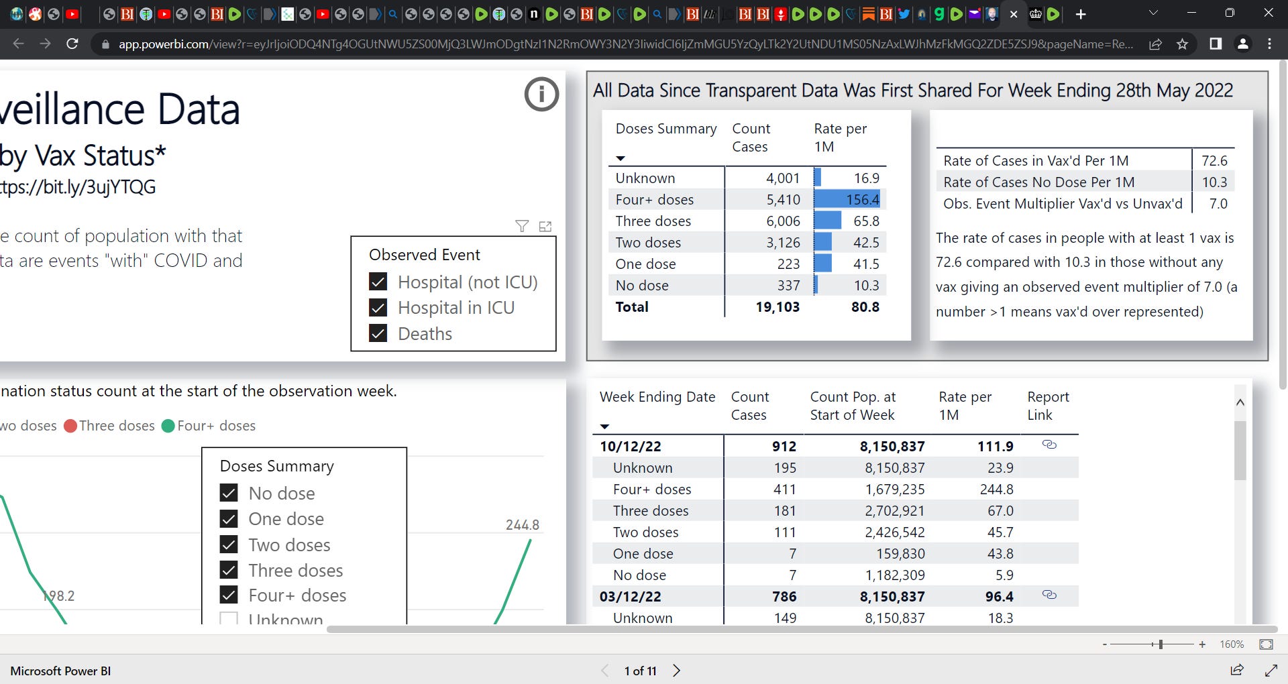This screenshot has height=684, width=1288.
Task: Open the browser profile menu
Action: [x=1242, y=44]
